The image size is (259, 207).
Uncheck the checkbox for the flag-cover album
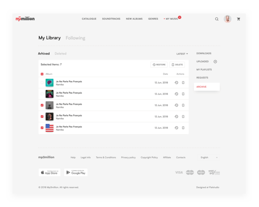(x=42, y=128)
